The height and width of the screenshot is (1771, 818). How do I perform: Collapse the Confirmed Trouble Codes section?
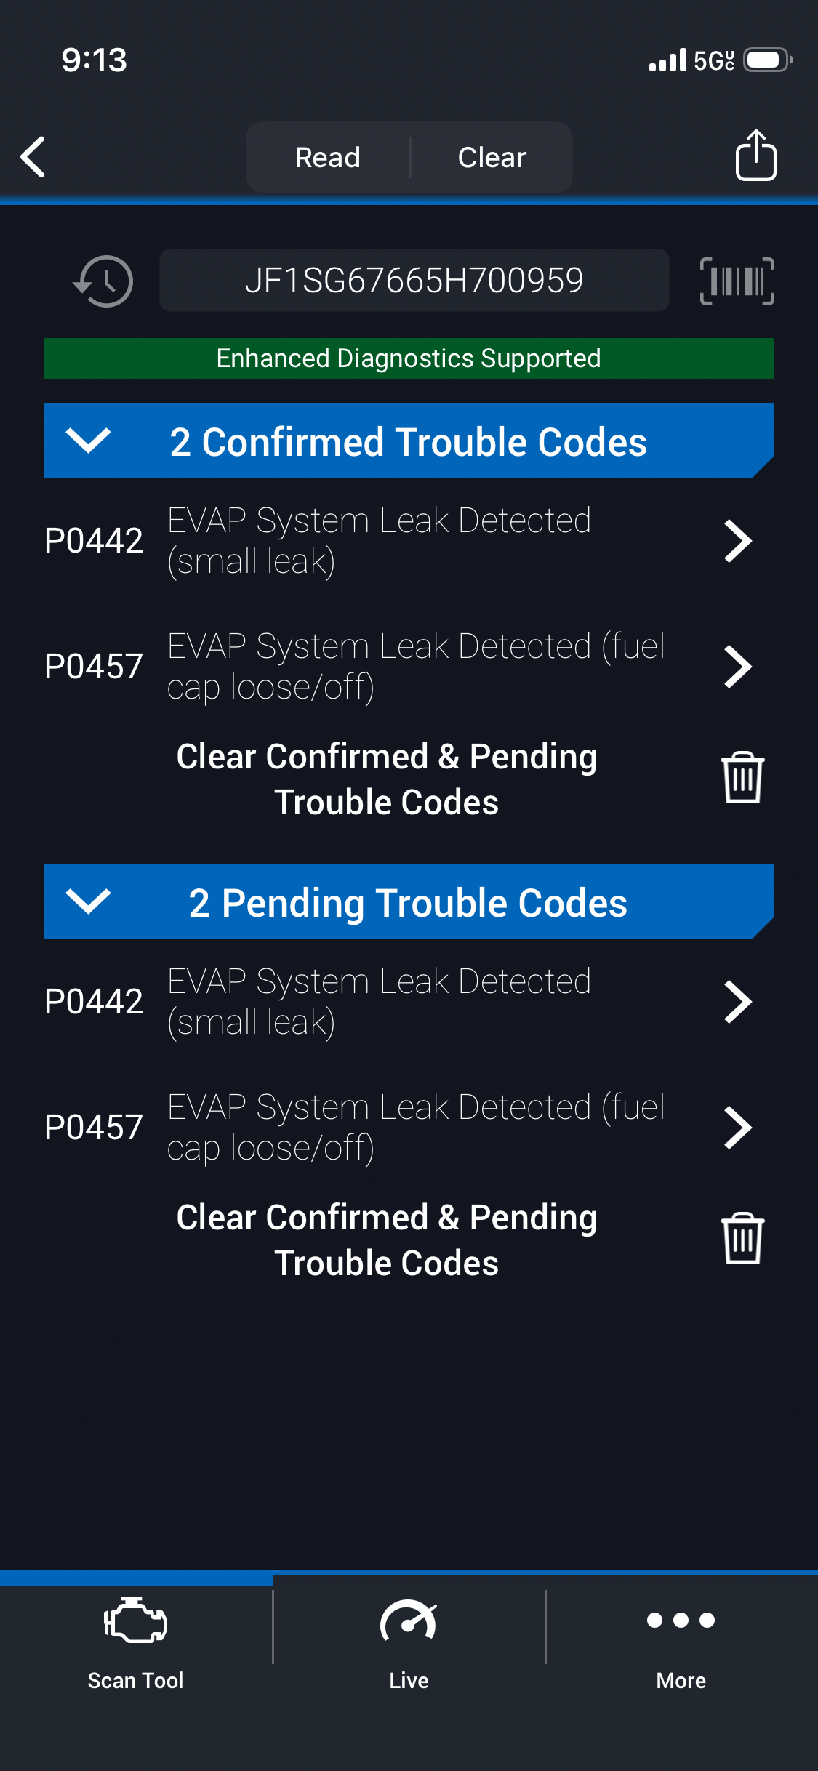(88, 441)
